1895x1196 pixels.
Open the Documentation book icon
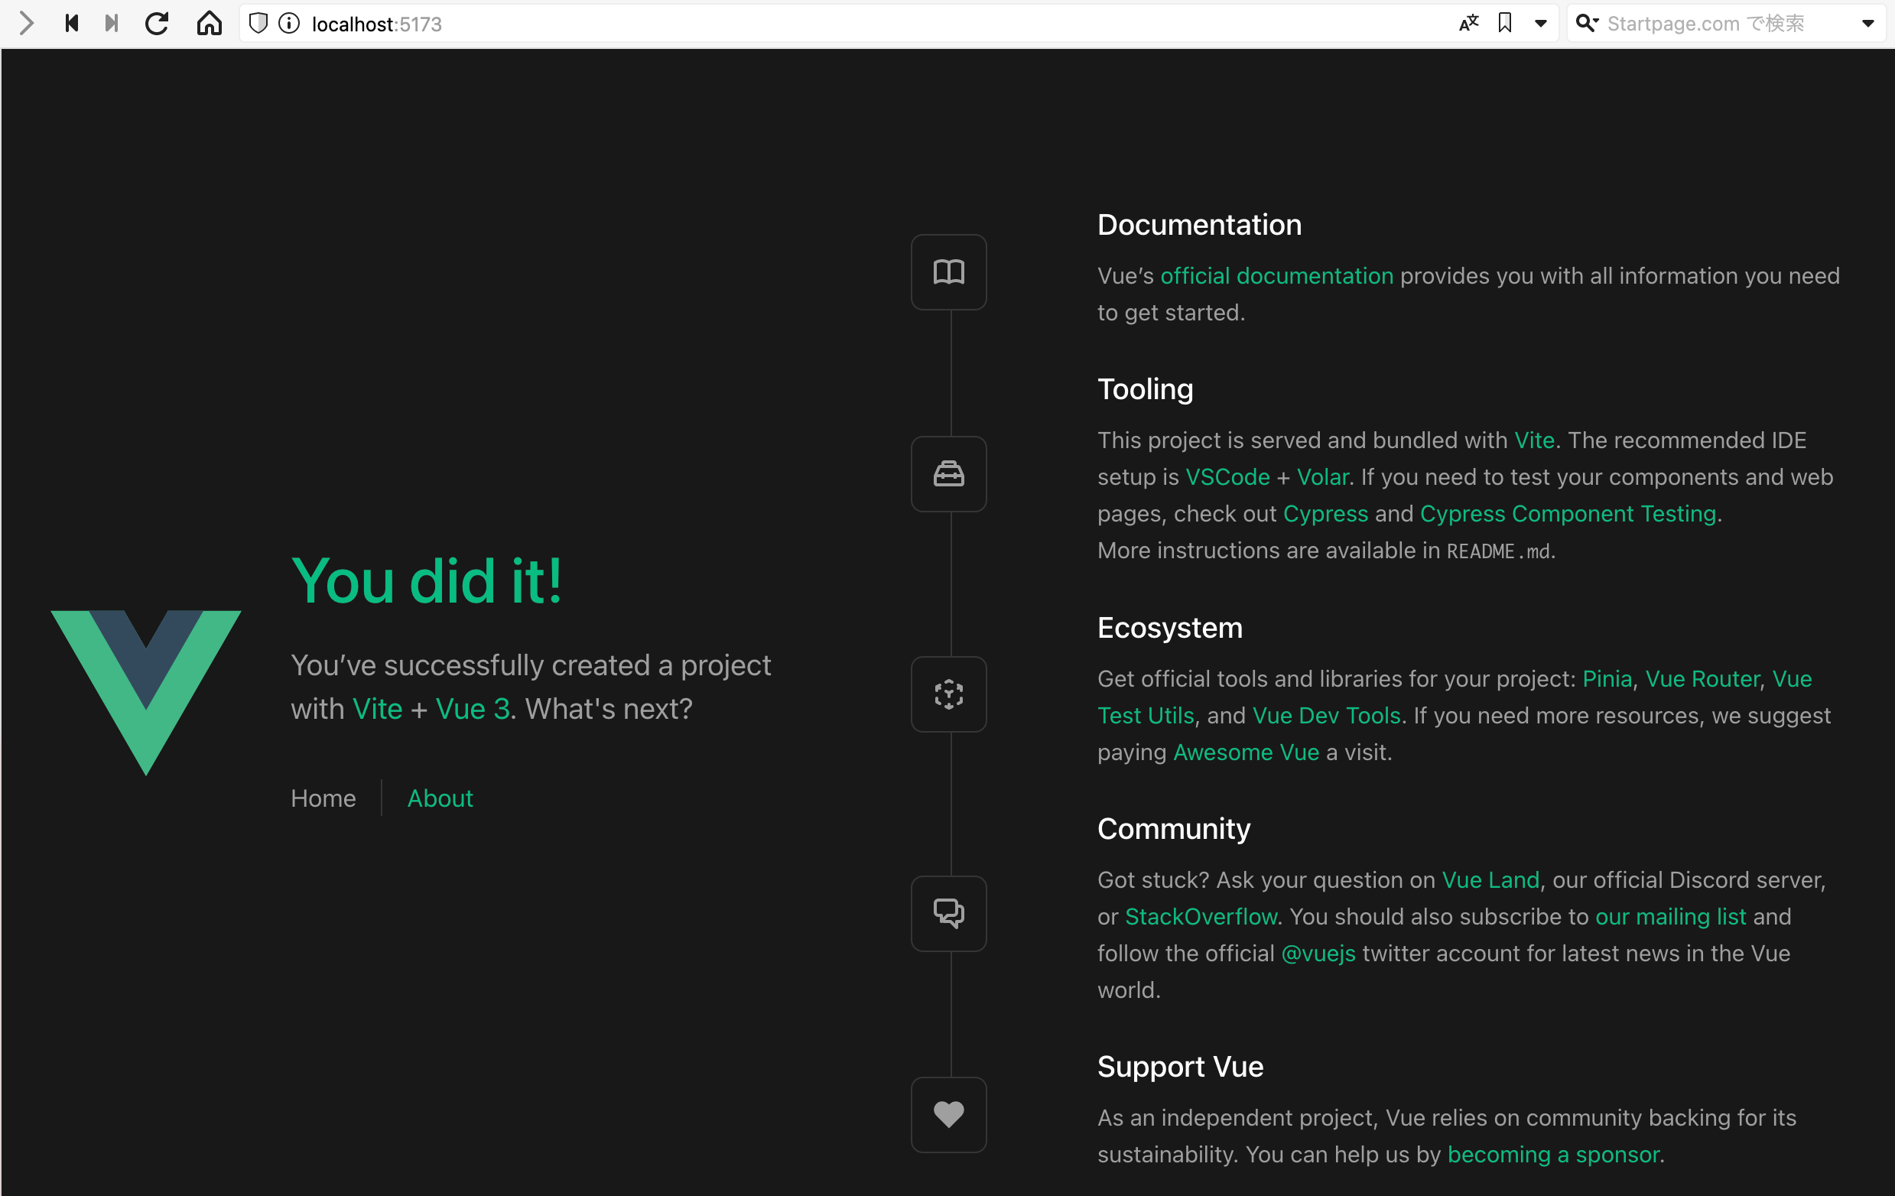[947, 271]
